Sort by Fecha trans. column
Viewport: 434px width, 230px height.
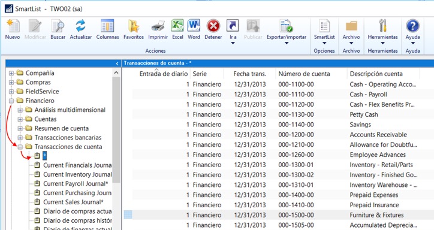tap(249, 74)
